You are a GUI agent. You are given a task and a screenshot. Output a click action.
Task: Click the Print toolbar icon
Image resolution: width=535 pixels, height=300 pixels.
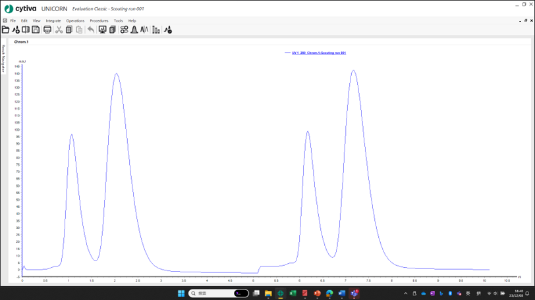click(47, 30)
